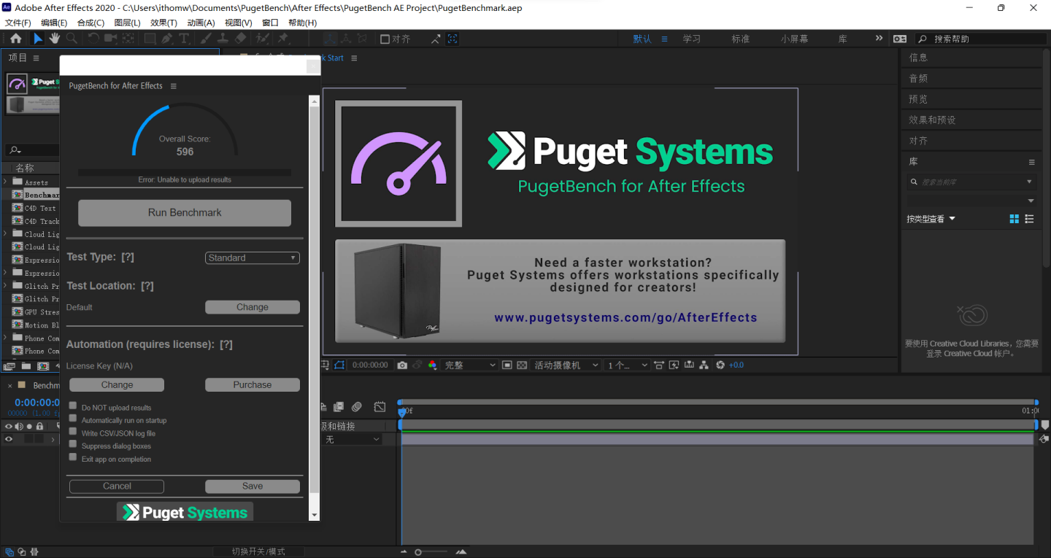Image resolution: width=1051 pixels, height=558 pixels.
Task: Open the 1个 view layout dropdown
Action: [627, 365]
